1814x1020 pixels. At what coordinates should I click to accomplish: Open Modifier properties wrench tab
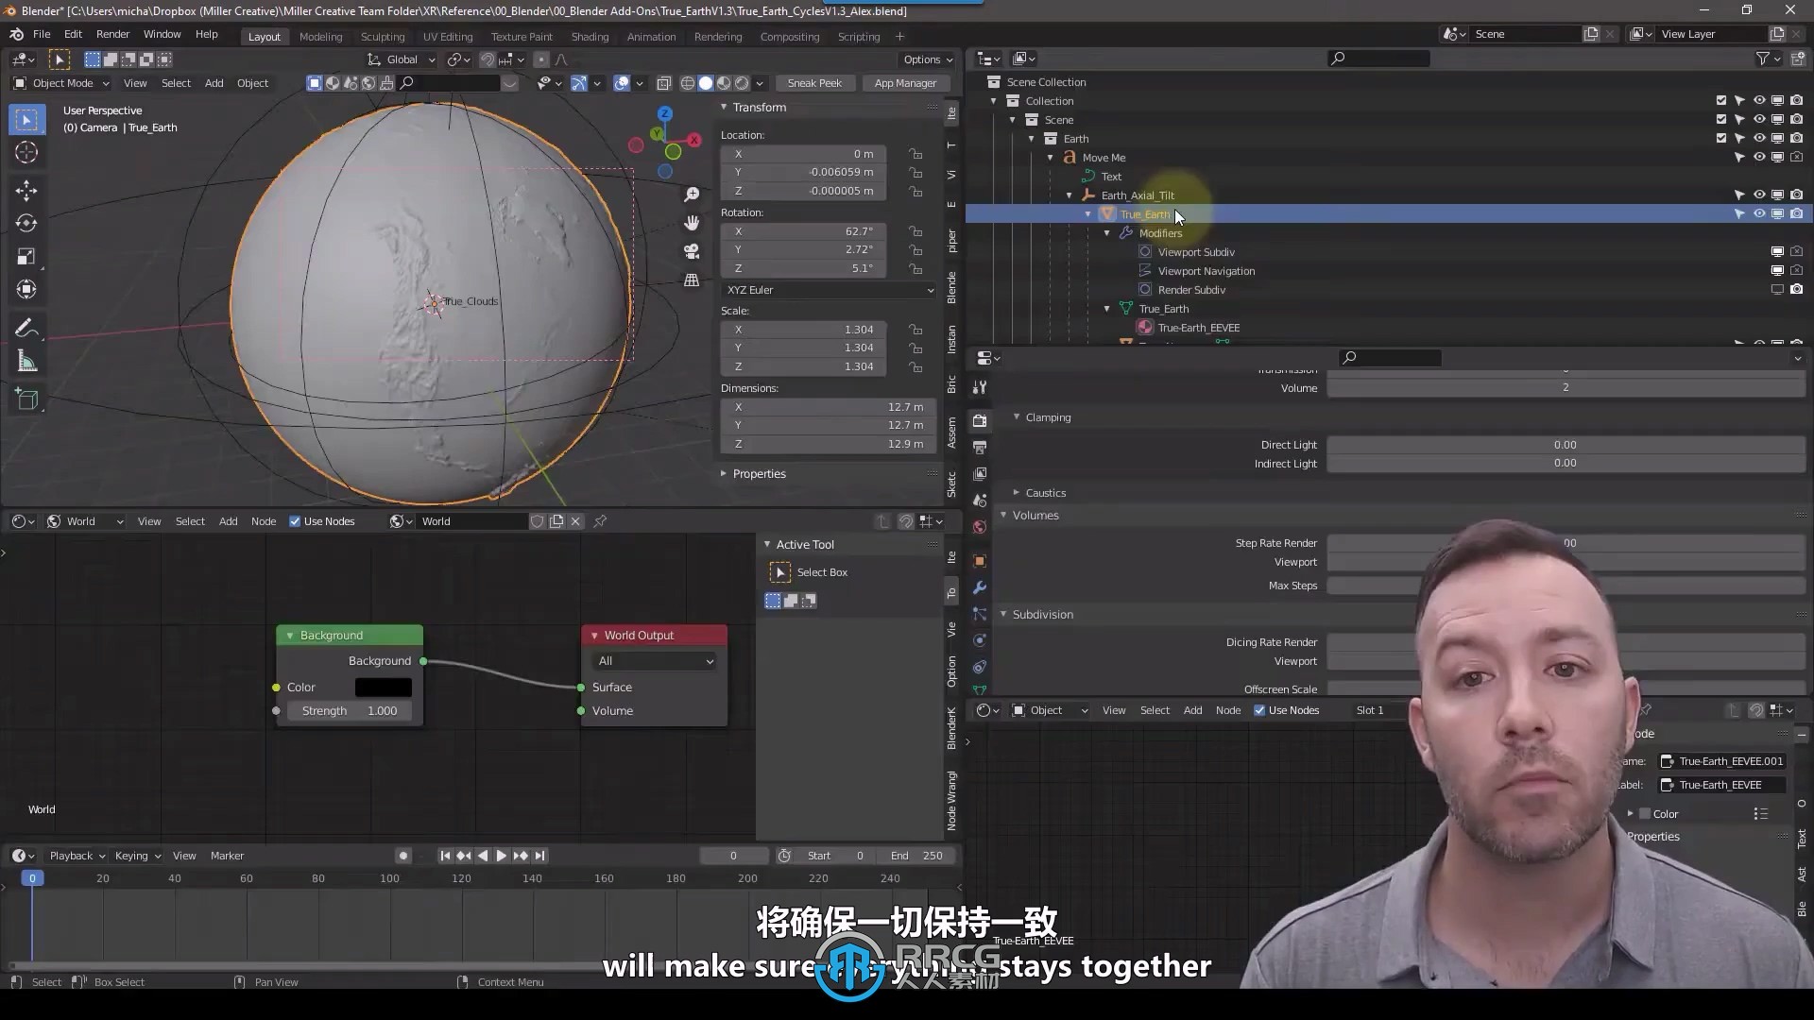pos(980,587)
